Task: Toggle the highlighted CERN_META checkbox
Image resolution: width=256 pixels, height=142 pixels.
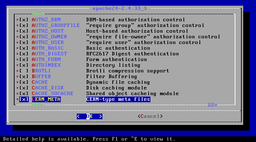Action: [24, 99]
